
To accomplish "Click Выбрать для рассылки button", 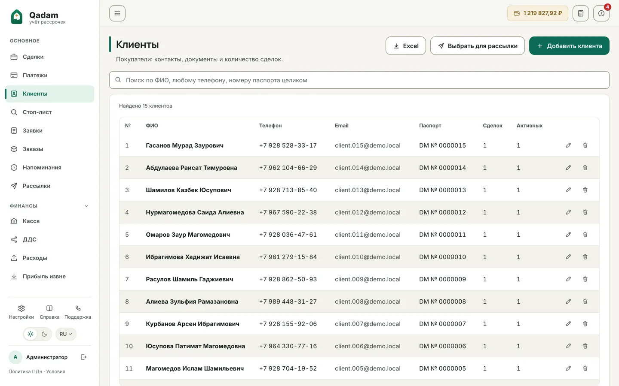I will pyautogui.click(x=478, y=46).
